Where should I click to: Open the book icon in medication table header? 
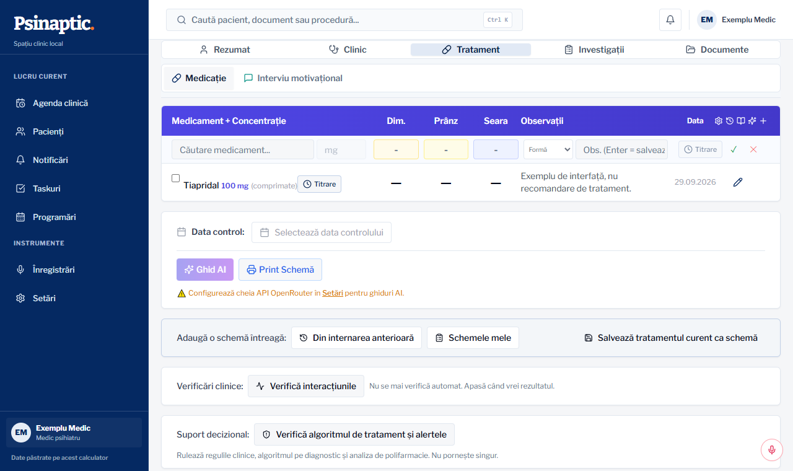pos(741,121)
